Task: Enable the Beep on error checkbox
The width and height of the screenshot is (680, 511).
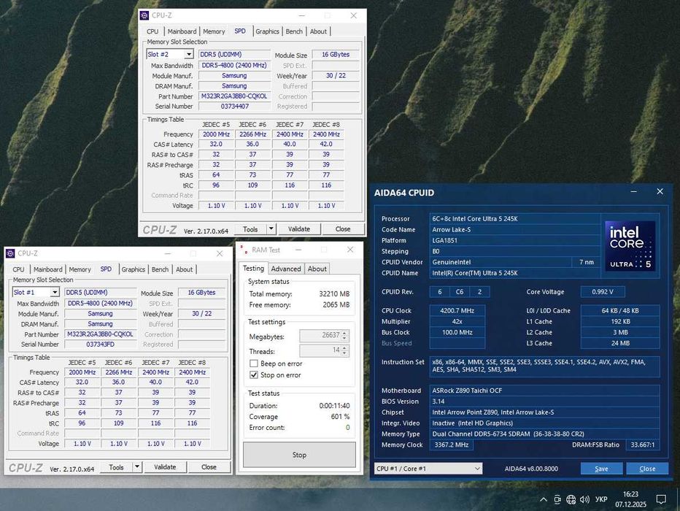Action: click(254, 364)
